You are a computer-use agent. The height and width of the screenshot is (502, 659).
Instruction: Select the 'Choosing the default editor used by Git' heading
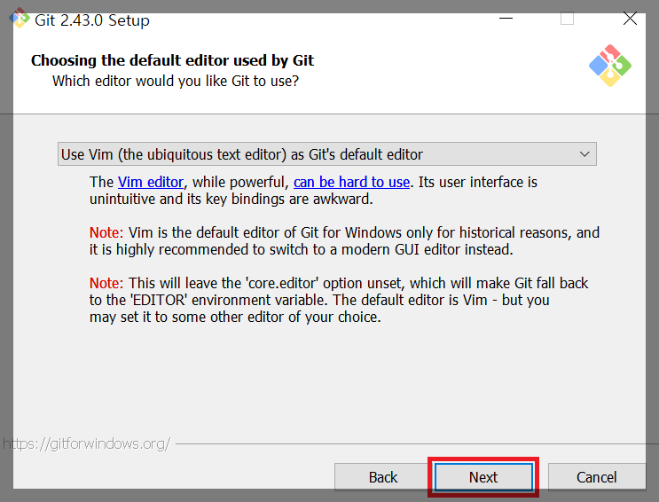click(172, 60)
